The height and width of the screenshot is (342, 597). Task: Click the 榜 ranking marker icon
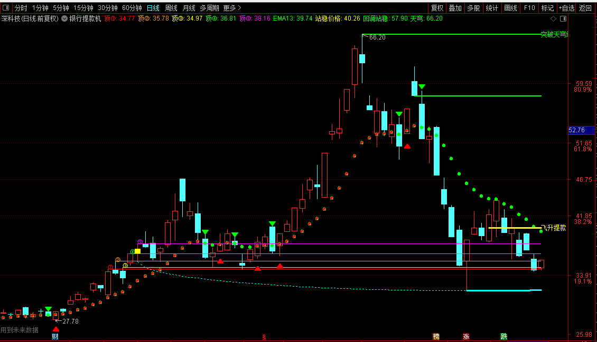click(436, 336)
